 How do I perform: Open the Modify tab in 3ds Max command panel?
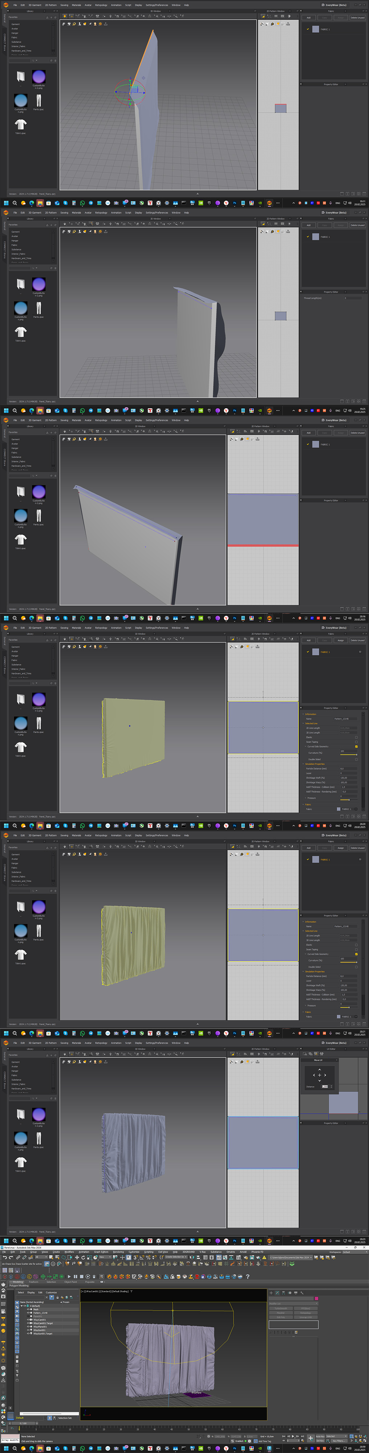277,1293
